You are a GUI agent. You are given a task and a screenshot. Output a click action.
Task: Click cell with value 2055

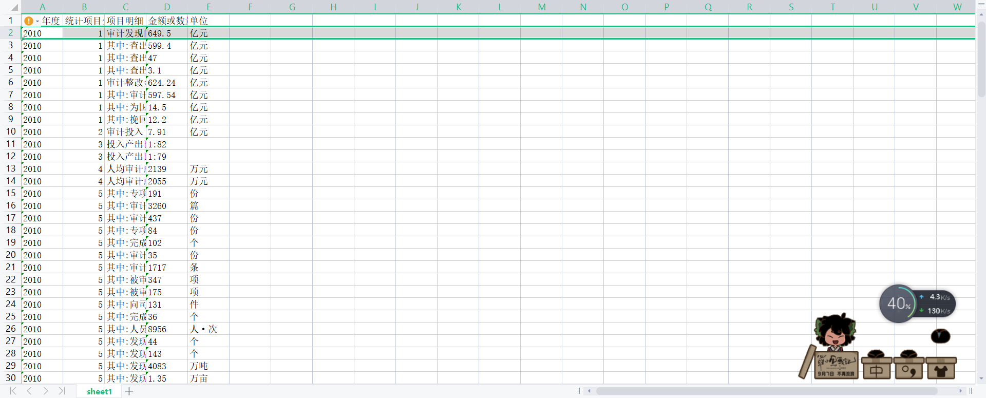coord(167,181)
